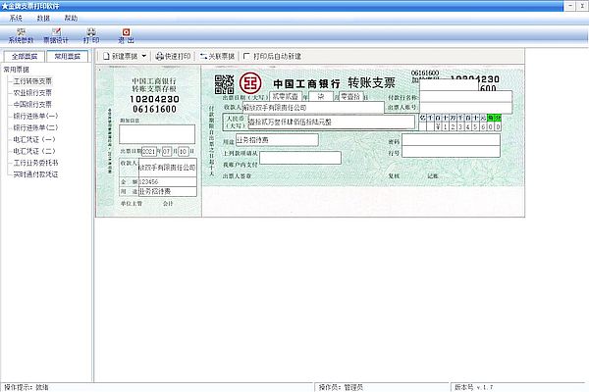The image size is (589, 392).
Task: Edit the stub year field 2021
Action: click(x=149, y=152)
